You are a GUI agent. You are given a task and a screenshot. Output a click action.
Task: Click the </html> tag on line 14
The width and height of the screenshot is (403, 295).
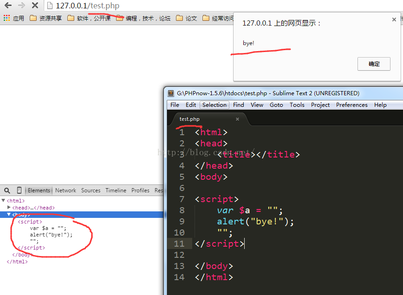pos(214,277)
